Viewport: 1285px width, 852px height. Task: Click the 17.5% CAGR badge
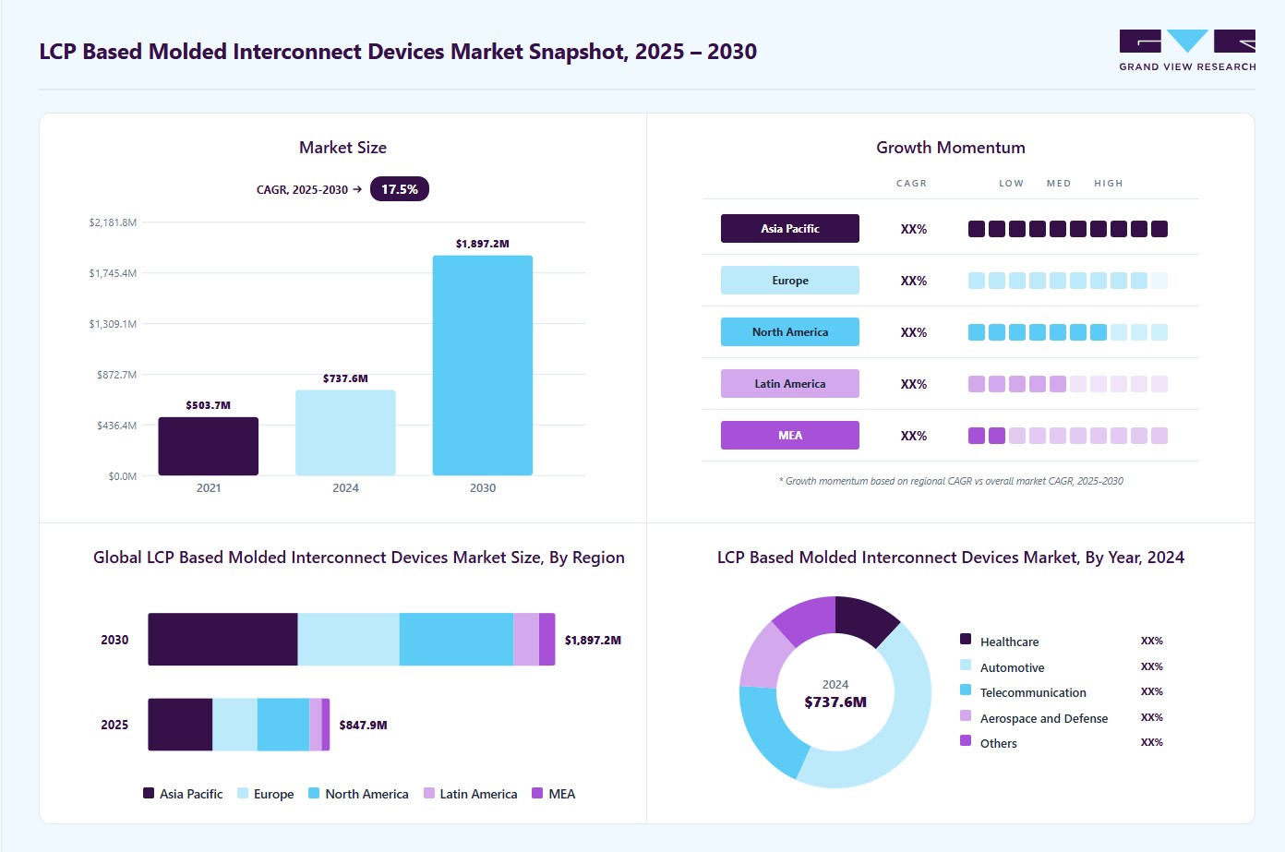[400, 189]
